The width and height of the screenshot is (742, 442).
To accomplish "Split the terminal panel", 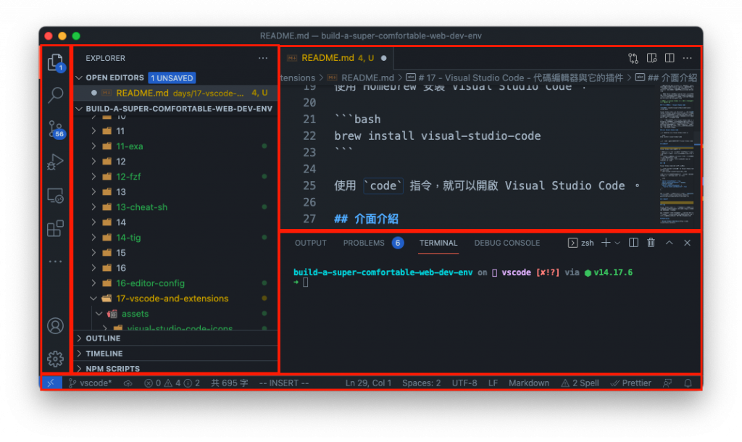I will tap(633, 243).
